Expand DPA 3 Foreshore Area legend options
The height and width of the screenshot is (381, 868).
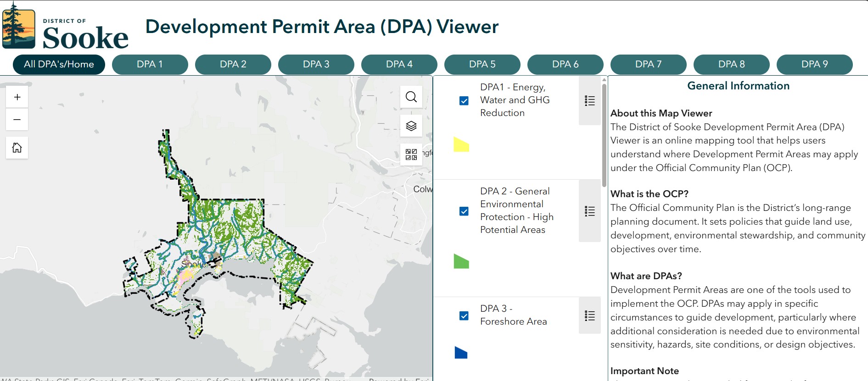click(x=589, y=316)
